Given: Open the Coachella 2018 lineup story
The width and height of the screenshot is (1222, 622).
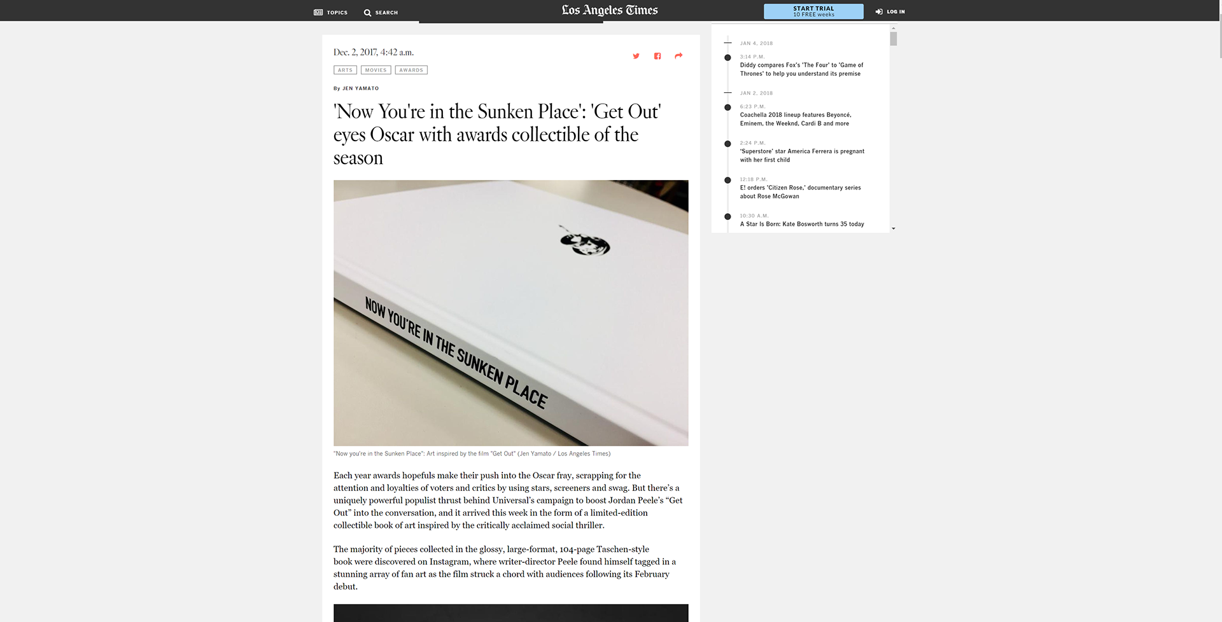Looking at the screenshot, I should 795,119.
